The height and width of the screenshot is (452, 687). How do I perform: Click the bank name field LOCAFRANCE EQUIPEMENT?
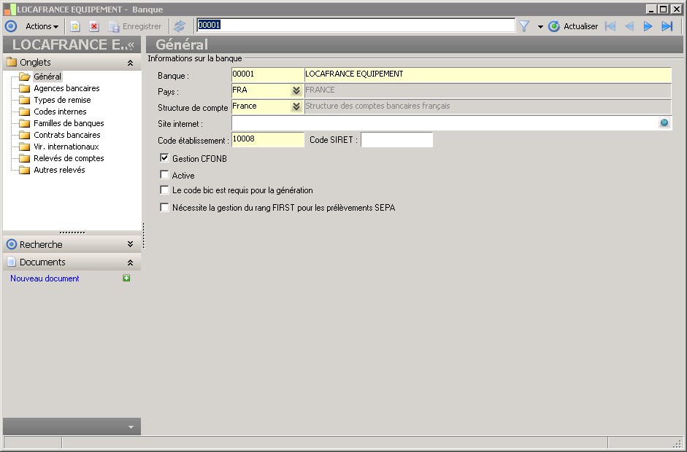(488, 75)
